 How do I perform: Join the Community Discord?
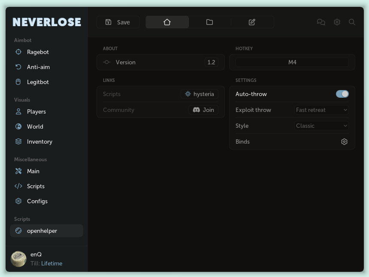click(203, 110)
